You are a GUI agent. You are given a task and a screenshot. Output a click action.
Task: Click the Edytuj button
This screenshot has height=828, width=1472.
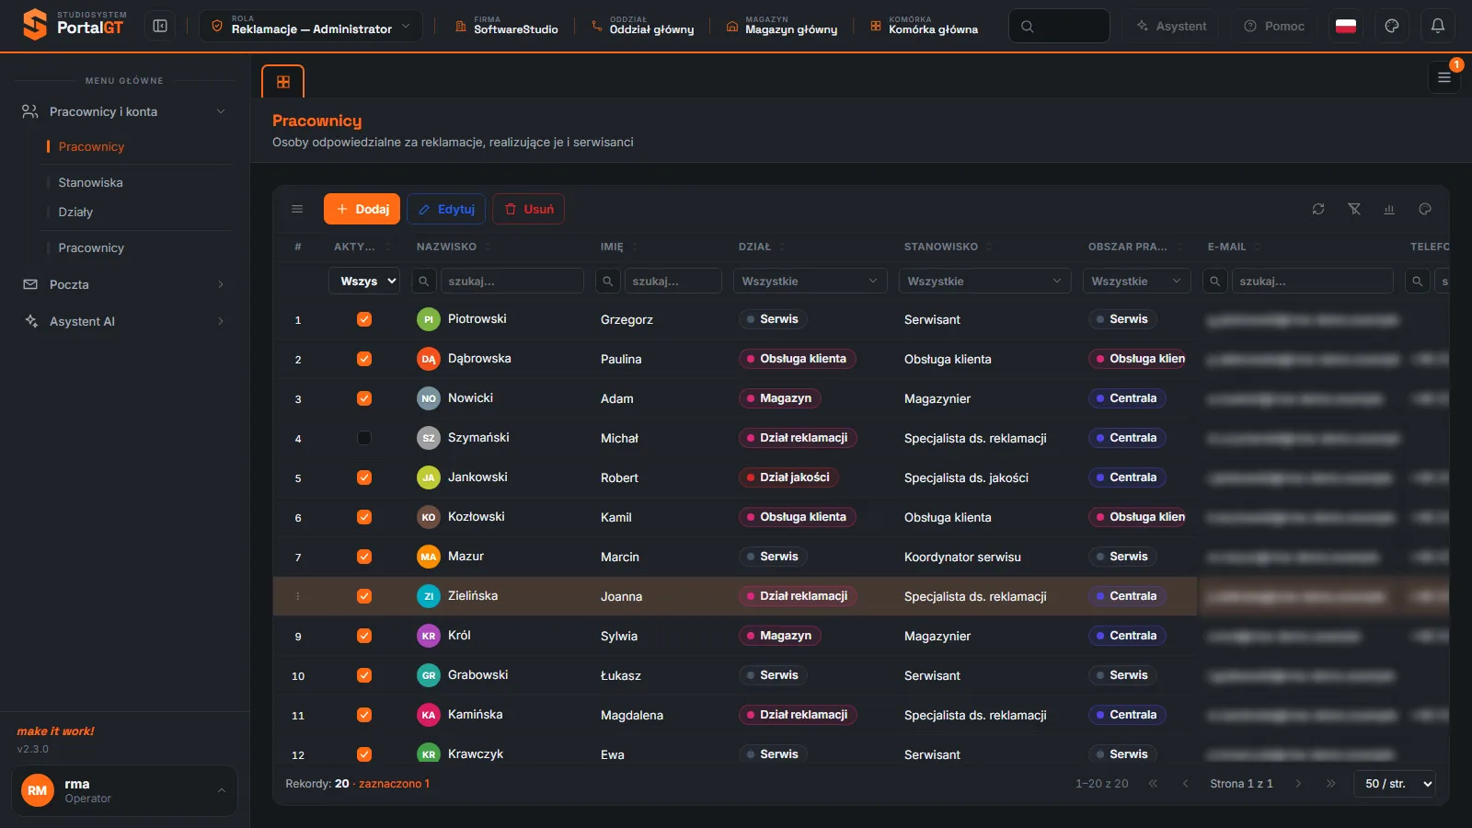click(446, 209)
